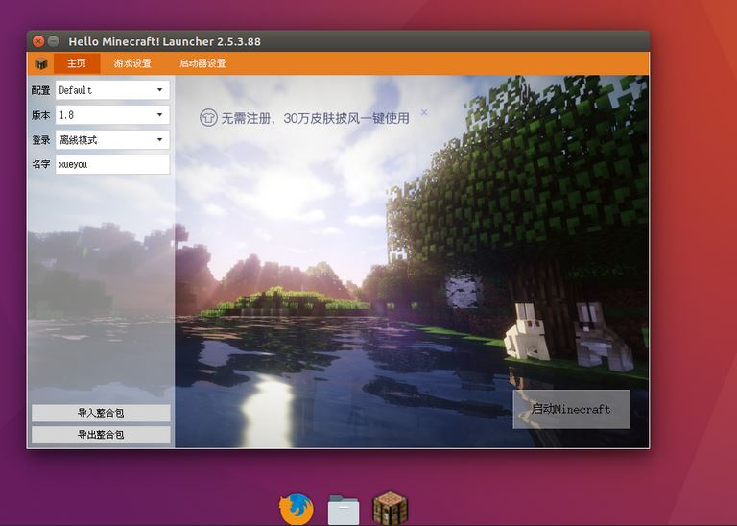The width and height of the screenshot is (737, 526).
Task: Dismiss the skin banner with its x
Action: [x=424, y=112]
